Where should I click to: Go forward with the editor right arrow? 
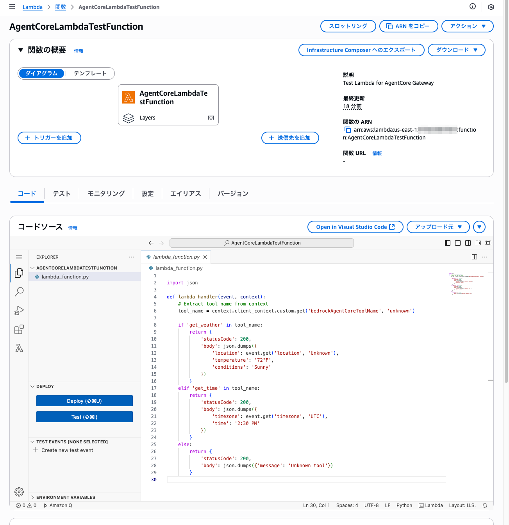[x=161, y=243]
